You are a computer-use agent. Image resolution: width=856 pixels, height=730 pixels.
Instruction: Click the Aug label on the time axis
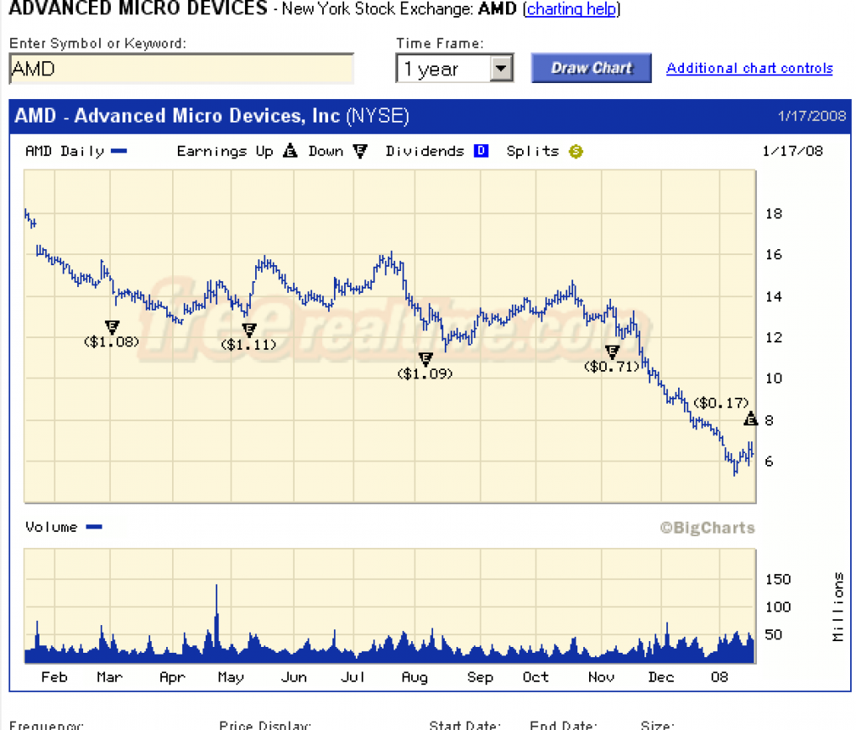point(415,677)
